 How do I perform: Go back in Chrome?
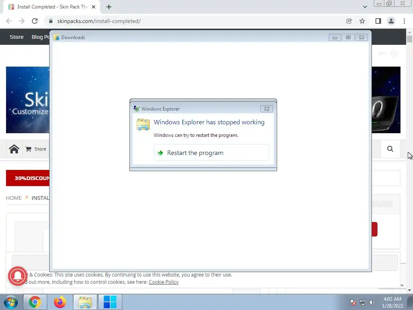coord(9,21)
